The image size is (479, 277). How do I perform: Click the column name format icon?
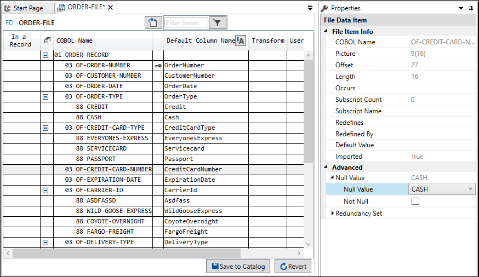[x=240, y=41]
